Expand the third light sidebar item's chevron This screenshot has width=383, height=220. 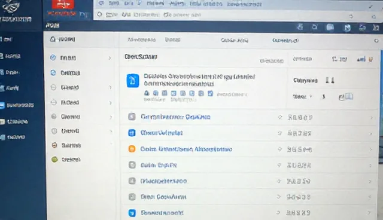(110, 87)
